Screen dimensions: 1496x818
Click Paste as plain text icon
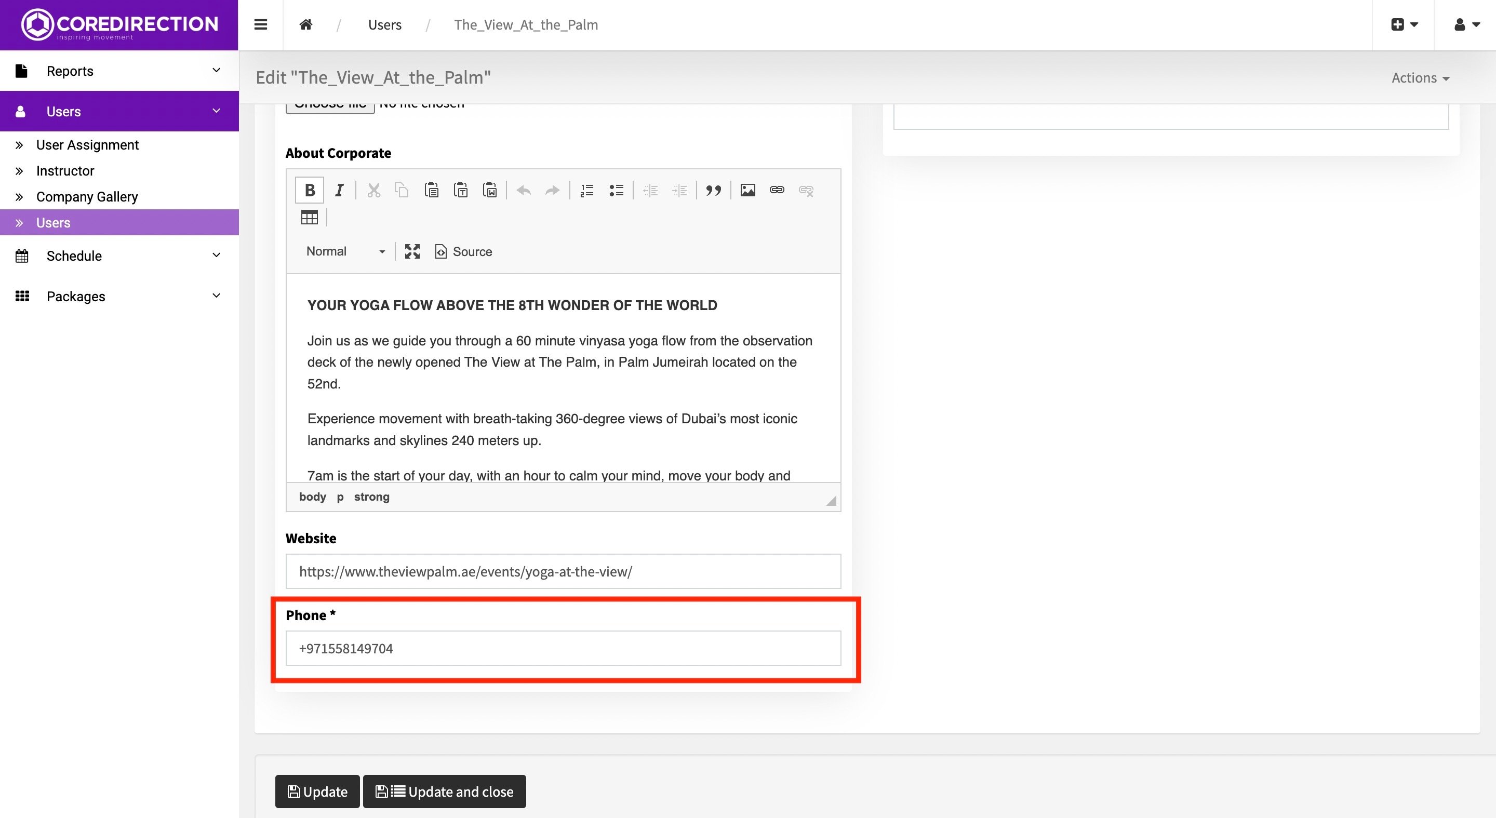pyautogui.click(x=461, y=191)
